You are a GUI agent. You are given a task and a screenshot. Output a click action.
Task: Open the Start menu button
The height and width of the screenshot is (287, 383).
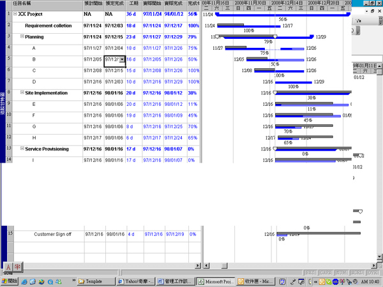[x=10, y=281]
